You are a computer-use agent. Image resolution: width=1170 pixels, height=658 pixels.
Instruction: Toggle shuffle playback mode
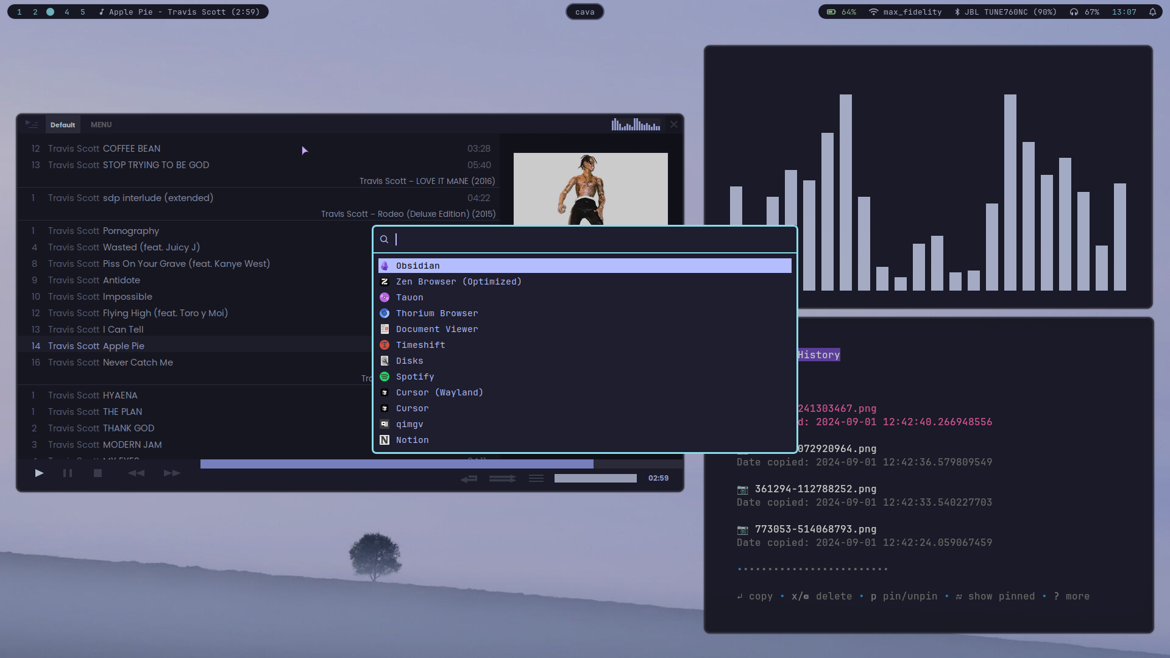(502, 479)
